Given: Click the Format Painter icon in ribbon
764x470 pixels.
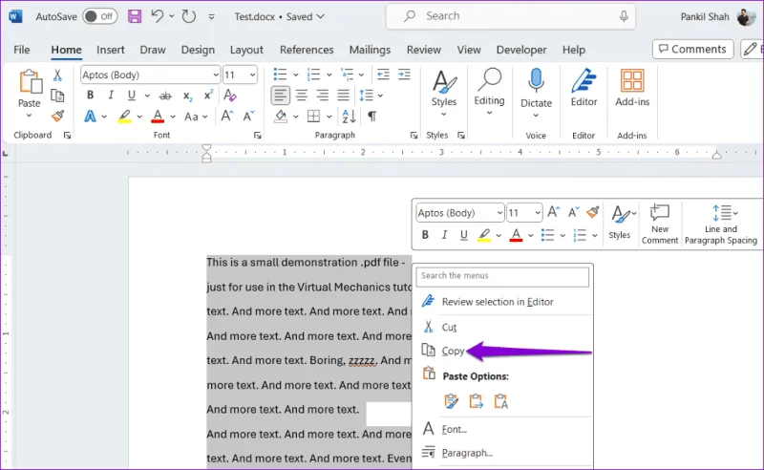Looking at the screenshot, I should 57,116.
